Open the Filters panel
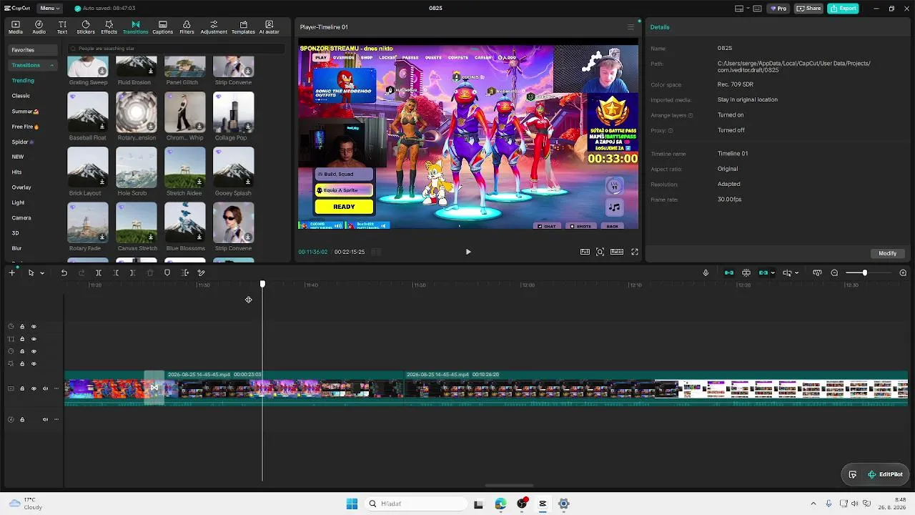Image resolution: width=915 pixels, height=515 pixels. click(x=187, y=27)
